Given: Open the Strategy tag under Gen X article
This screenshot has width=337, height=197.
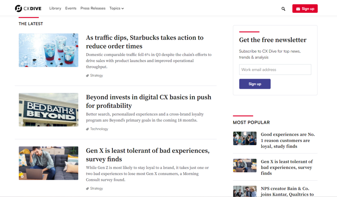Looking at the screenshot, I should click(96, 188).
